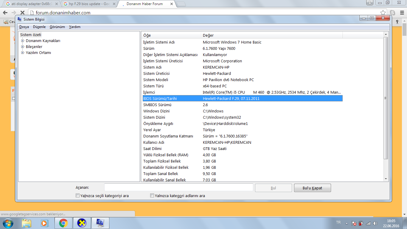Click the Değer column header
Image resolution: width=407 pixels, height=229 pixels.
coord(272,35)
